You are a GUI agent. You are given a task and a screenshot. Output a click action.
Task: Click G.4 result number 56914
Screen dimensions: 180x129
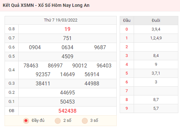pos(92,74)
